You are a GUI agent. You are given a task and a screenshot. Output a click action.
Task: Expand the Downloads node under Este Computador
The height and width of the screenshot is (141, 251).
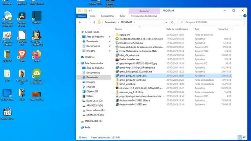point(80,78)
